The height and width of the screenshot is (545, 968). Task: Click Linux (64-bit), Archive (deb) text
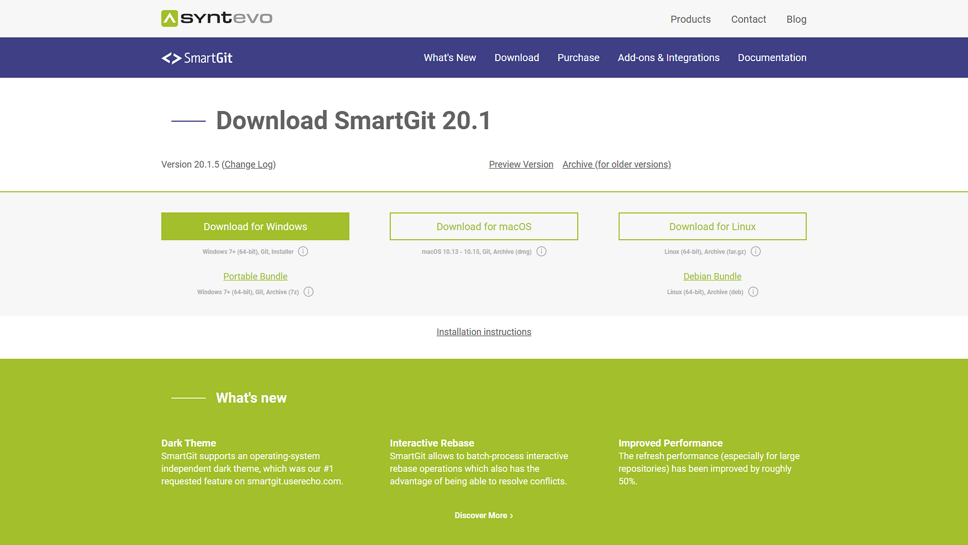[x=705, y=292]
